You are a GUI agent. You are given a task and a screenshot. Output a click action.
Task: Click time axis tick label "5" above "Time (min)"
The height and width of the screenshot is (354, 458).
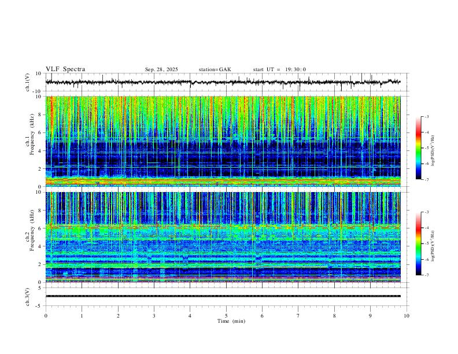pyautogui.click(x=226, y=316)
